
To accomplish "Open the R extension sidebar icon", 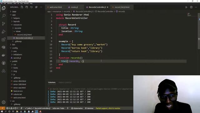I will pyautogui.click(x=3, y=47).
